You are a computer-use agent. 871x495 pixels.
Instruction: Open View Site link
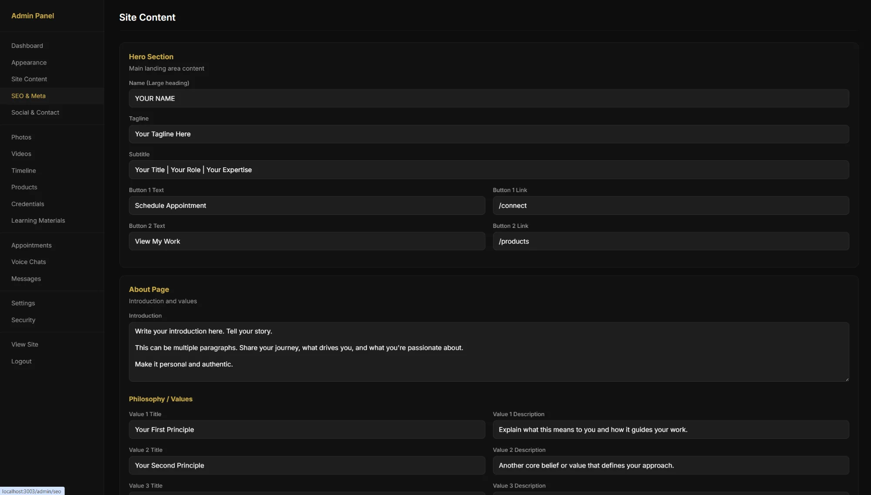(25, 344)
